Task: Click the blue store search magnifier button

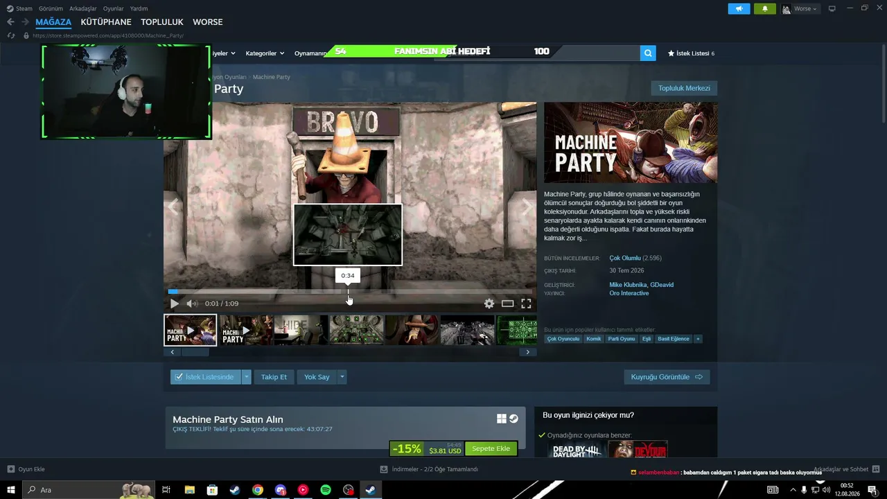Action: coord(648,53)
